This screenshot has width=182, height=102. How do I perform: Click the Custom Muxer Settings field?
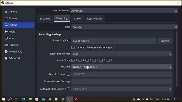pos(122,81)
